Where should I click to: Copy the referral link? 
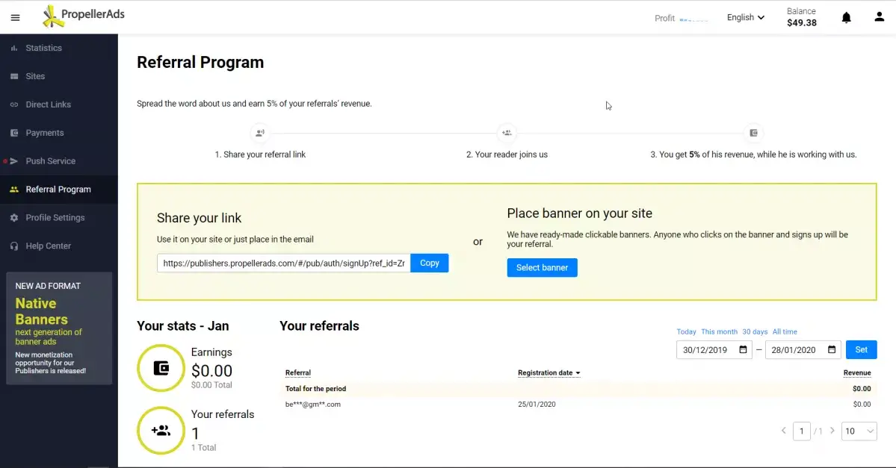click(429, 263)
